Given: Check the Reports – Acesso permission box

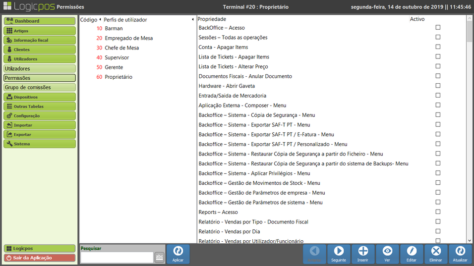Looking at the screenshot, I should (438, 212).
